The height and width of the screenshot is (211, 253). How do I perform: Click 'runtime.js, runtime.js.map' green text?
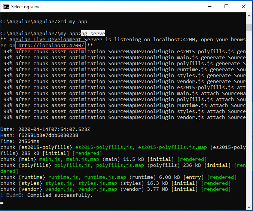[87, 177]
